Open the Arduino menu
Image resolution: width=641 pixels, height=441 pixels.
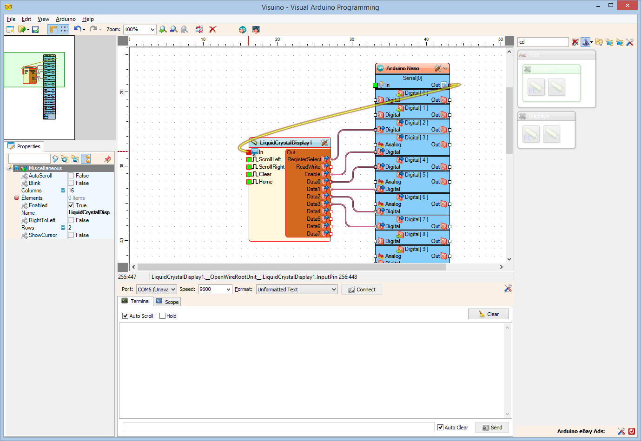point(66,19)
